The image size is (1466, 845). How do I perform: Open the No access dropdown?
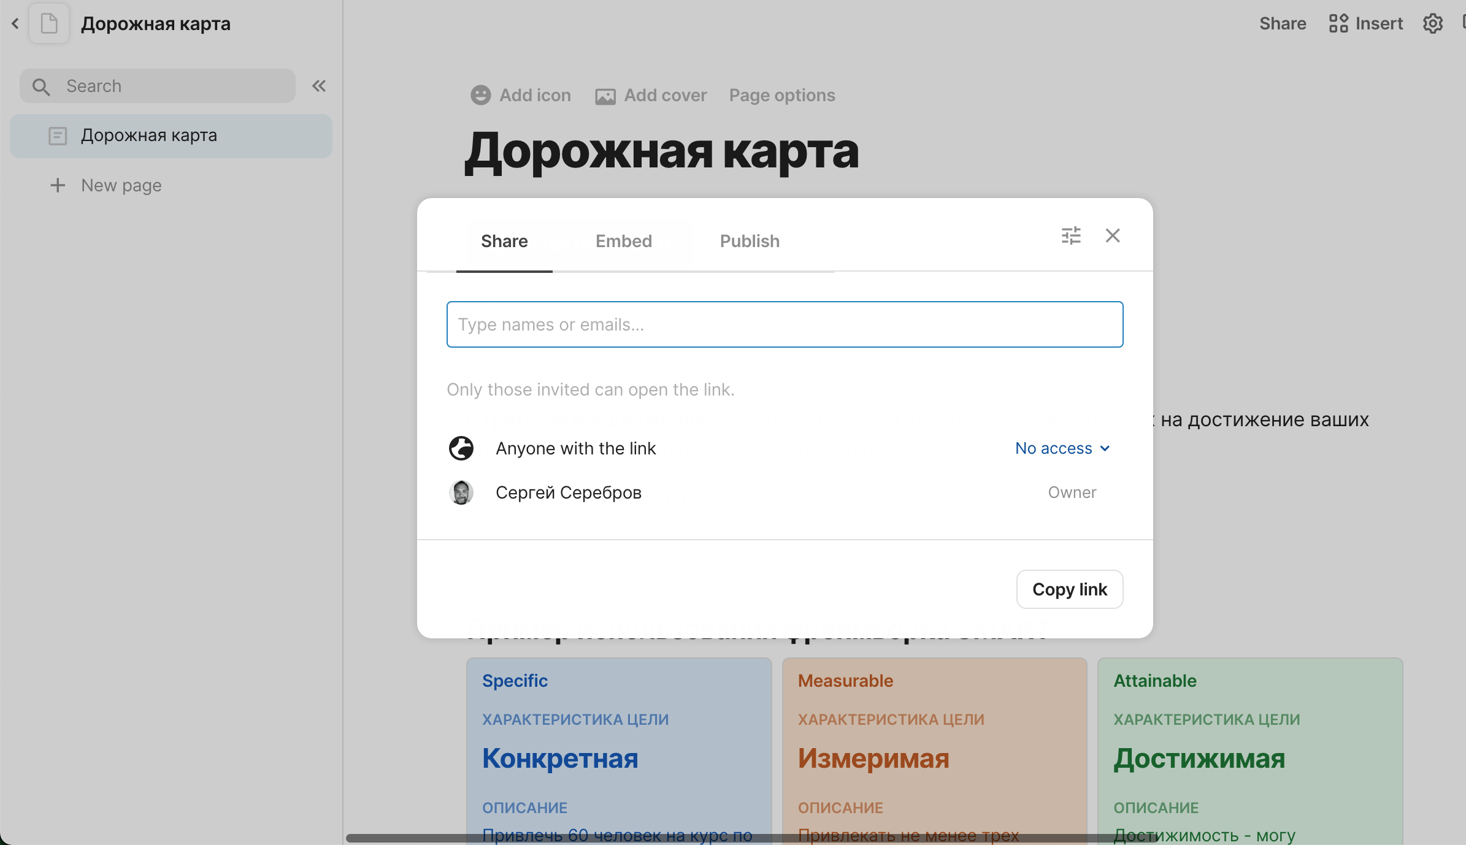click(1062, 448)
